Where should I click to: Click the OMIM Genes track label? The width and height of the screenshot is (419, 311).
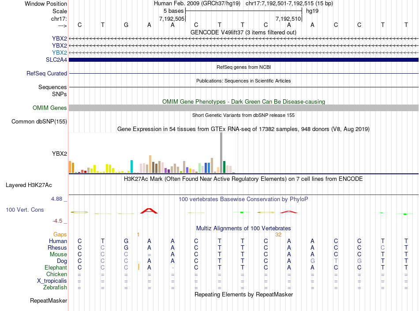point(50,108)
